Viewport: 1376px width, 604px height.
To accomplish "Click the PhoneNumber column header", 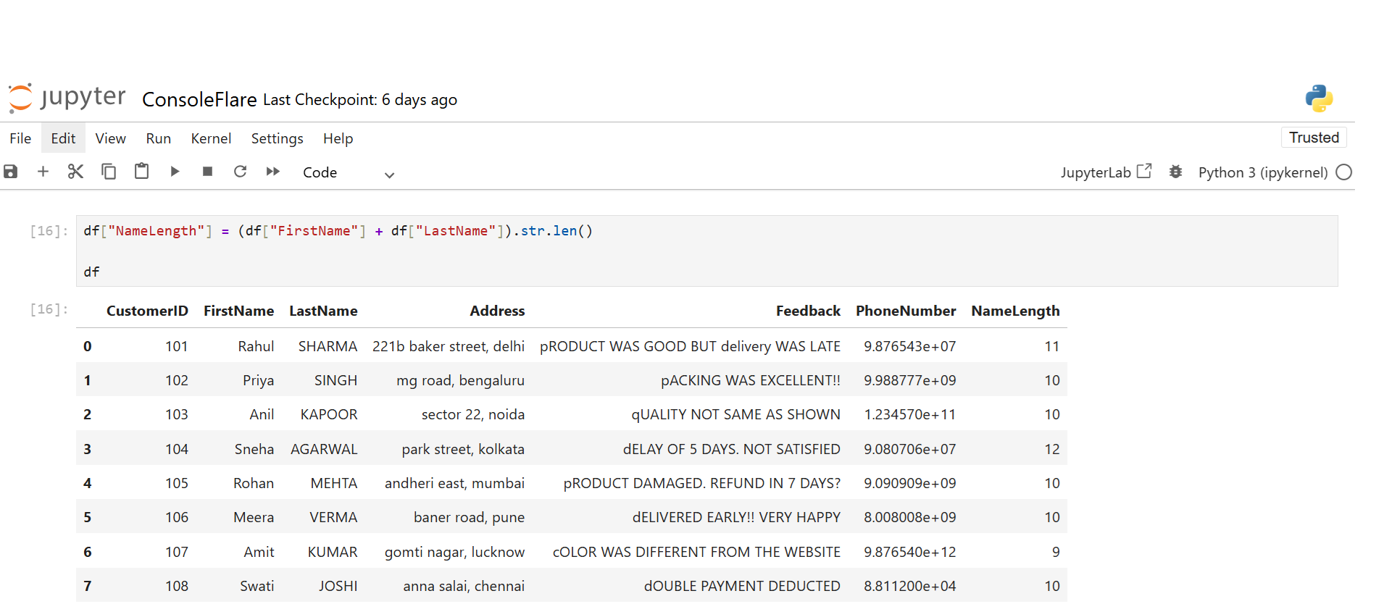I will (x=906, y=311).
